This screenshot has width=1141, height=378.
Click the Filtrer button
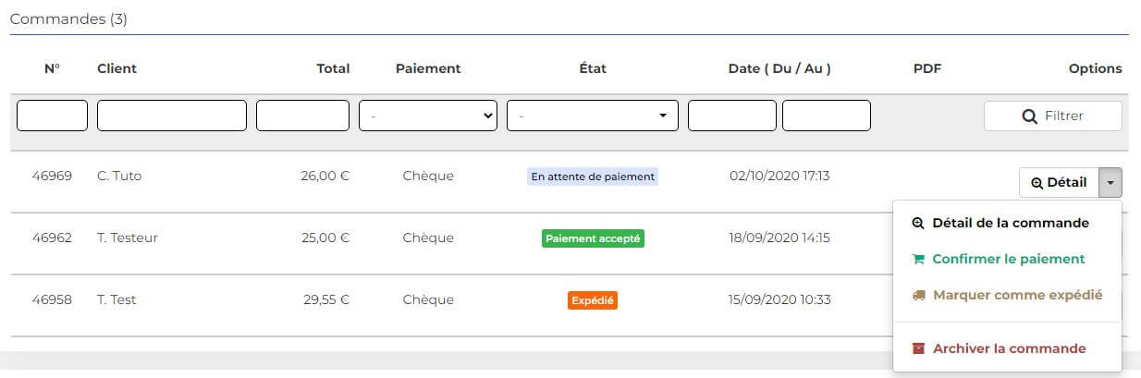(x=1052, y=116)
